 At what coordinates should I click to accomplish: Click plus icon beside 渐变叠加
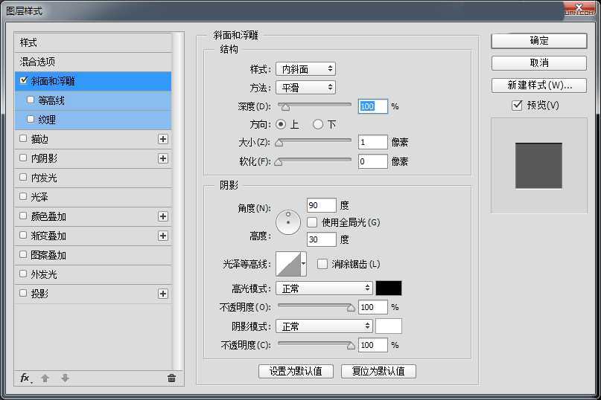[x=163, y=236]
